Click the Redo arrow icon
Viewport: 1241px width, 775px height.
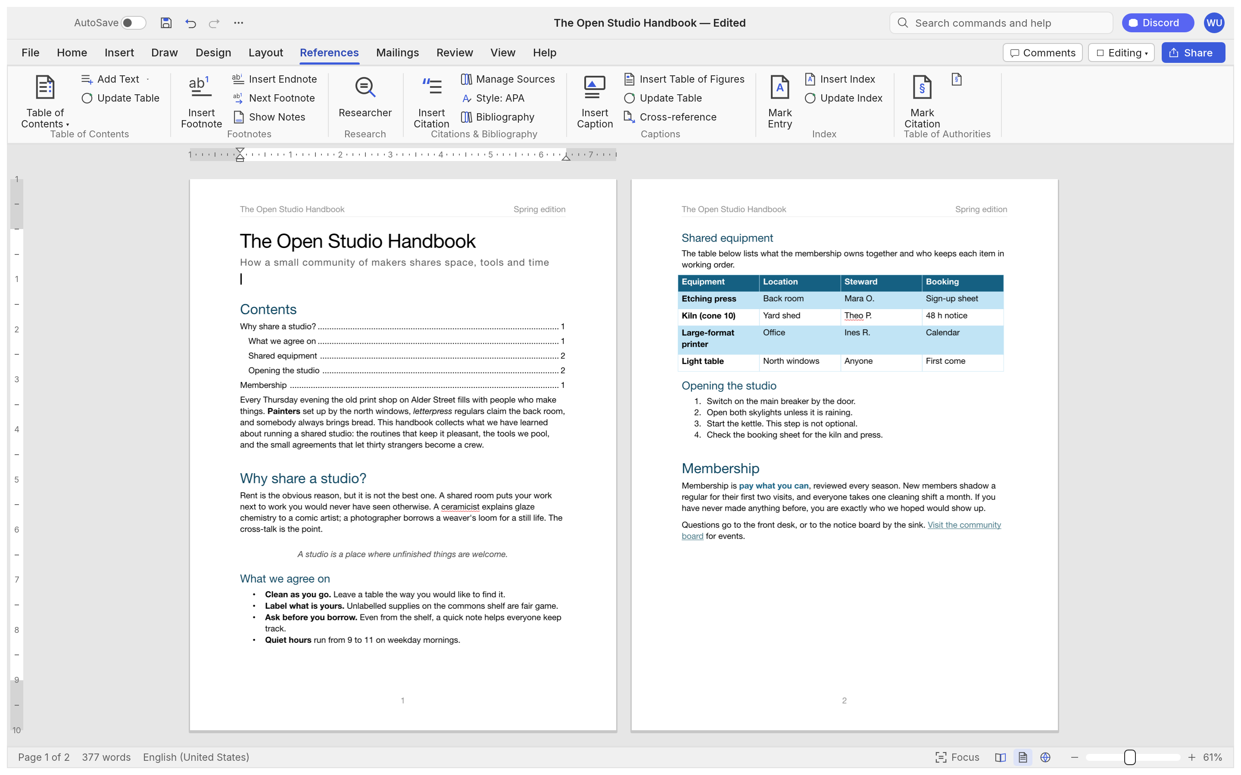point(214,22)
